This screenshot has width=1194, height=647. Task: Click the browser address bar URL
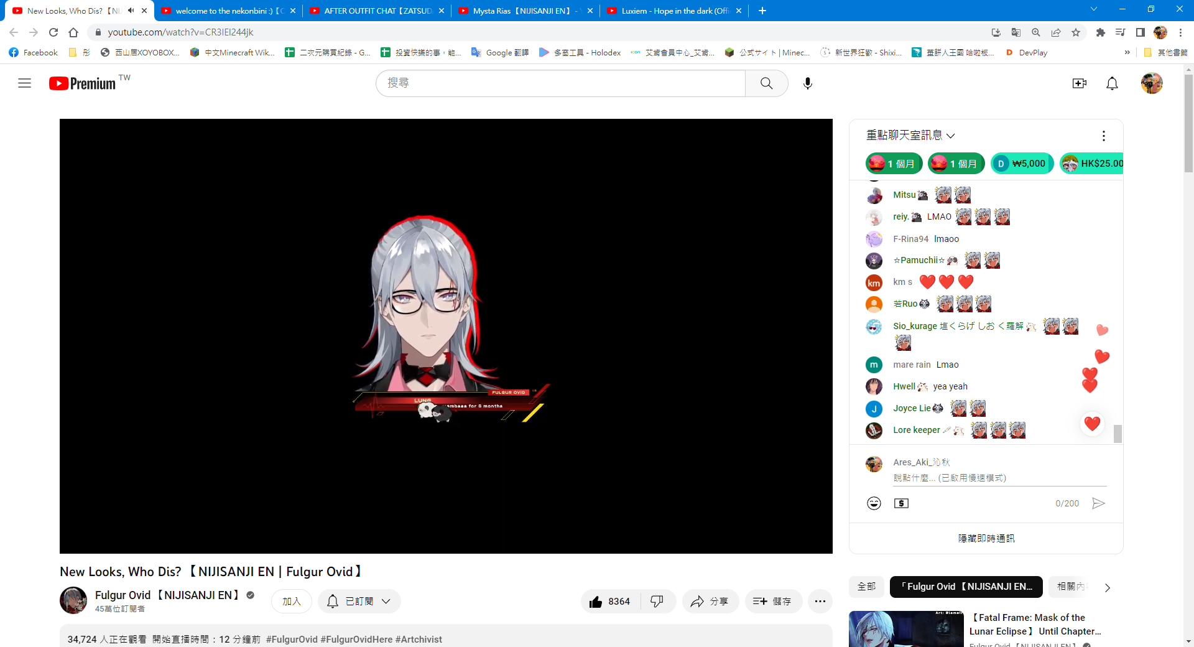[x=180, y=32]
